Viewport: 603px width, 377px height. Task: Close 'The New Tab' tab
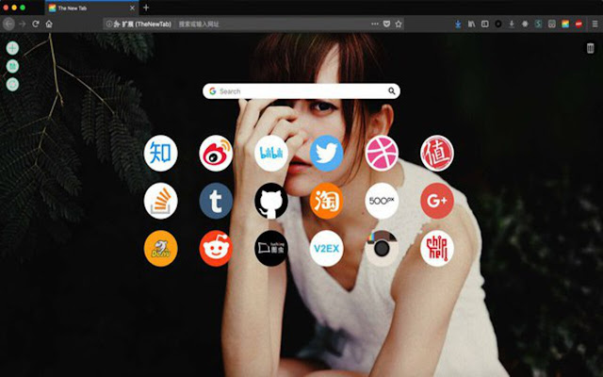click(x=132, y=8)
